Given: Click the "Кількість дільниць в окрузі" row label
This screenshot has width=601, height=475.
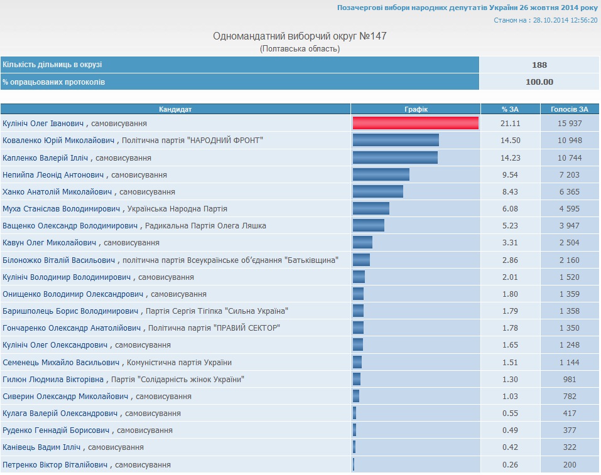Looking at the screenshot, I should click(x=52, y=65).
